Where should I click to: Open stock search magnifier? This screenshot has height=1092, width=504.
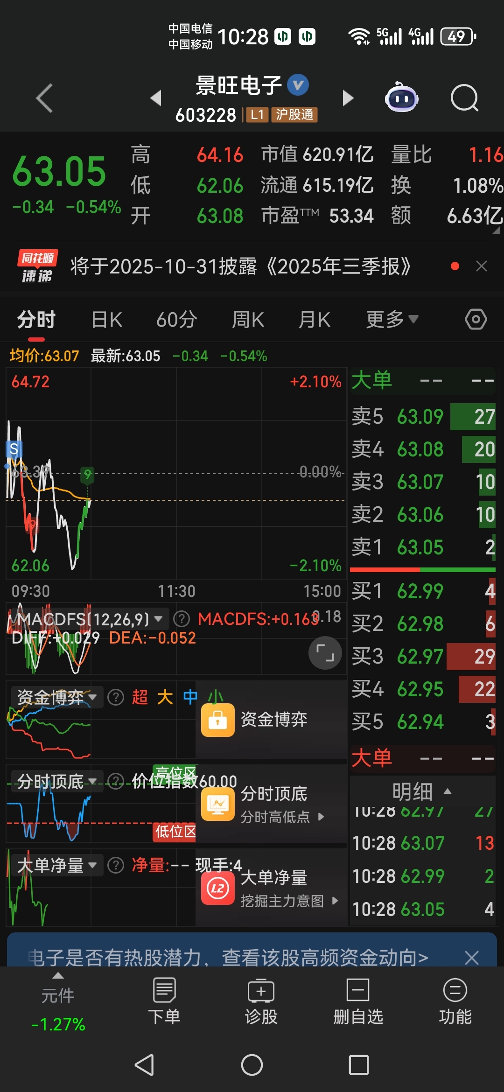[x=465, y=98]
